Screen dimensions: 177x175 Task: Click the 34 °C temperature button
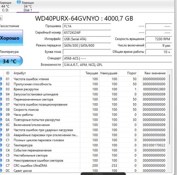[11, 61]
